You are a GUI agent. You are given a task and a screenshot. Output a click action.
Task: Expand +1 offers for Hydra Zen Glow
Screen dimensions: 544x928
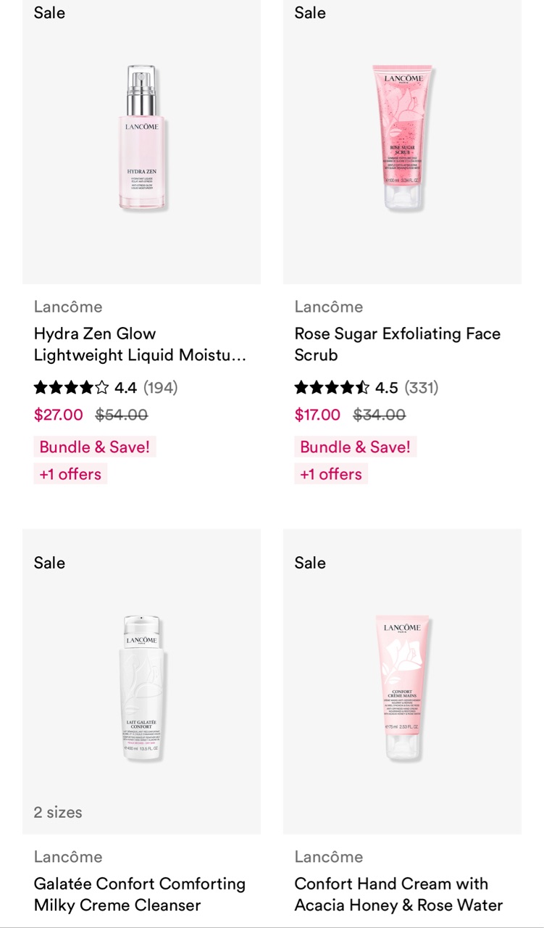tap(70, 474)
